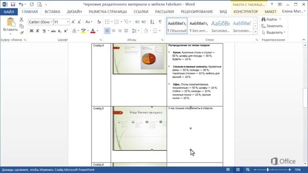Open borders dropdown
This screenshot has height=173, width=308.
click(159, 31)
